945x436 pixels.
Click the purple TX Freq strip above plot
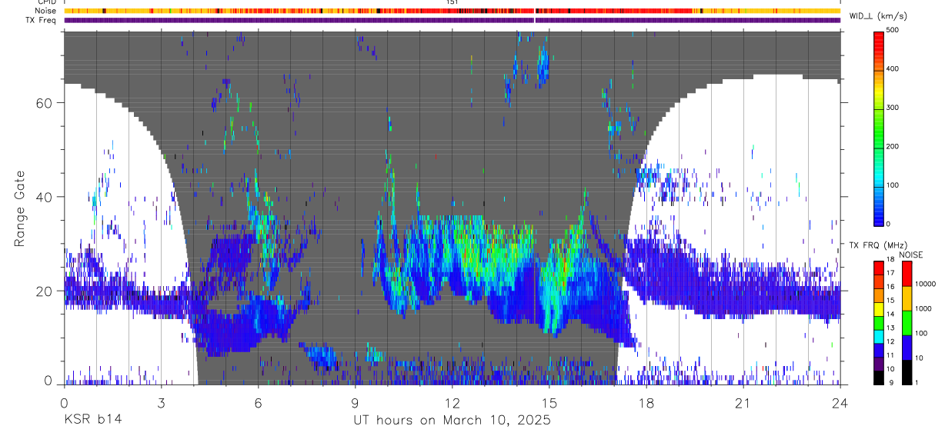pos(452,20)
